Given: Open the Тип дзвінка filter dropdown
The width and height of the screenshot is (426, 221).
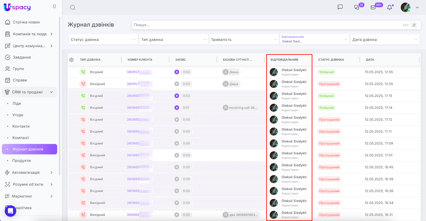Looking at the screenshot, I should pos(173,40).
